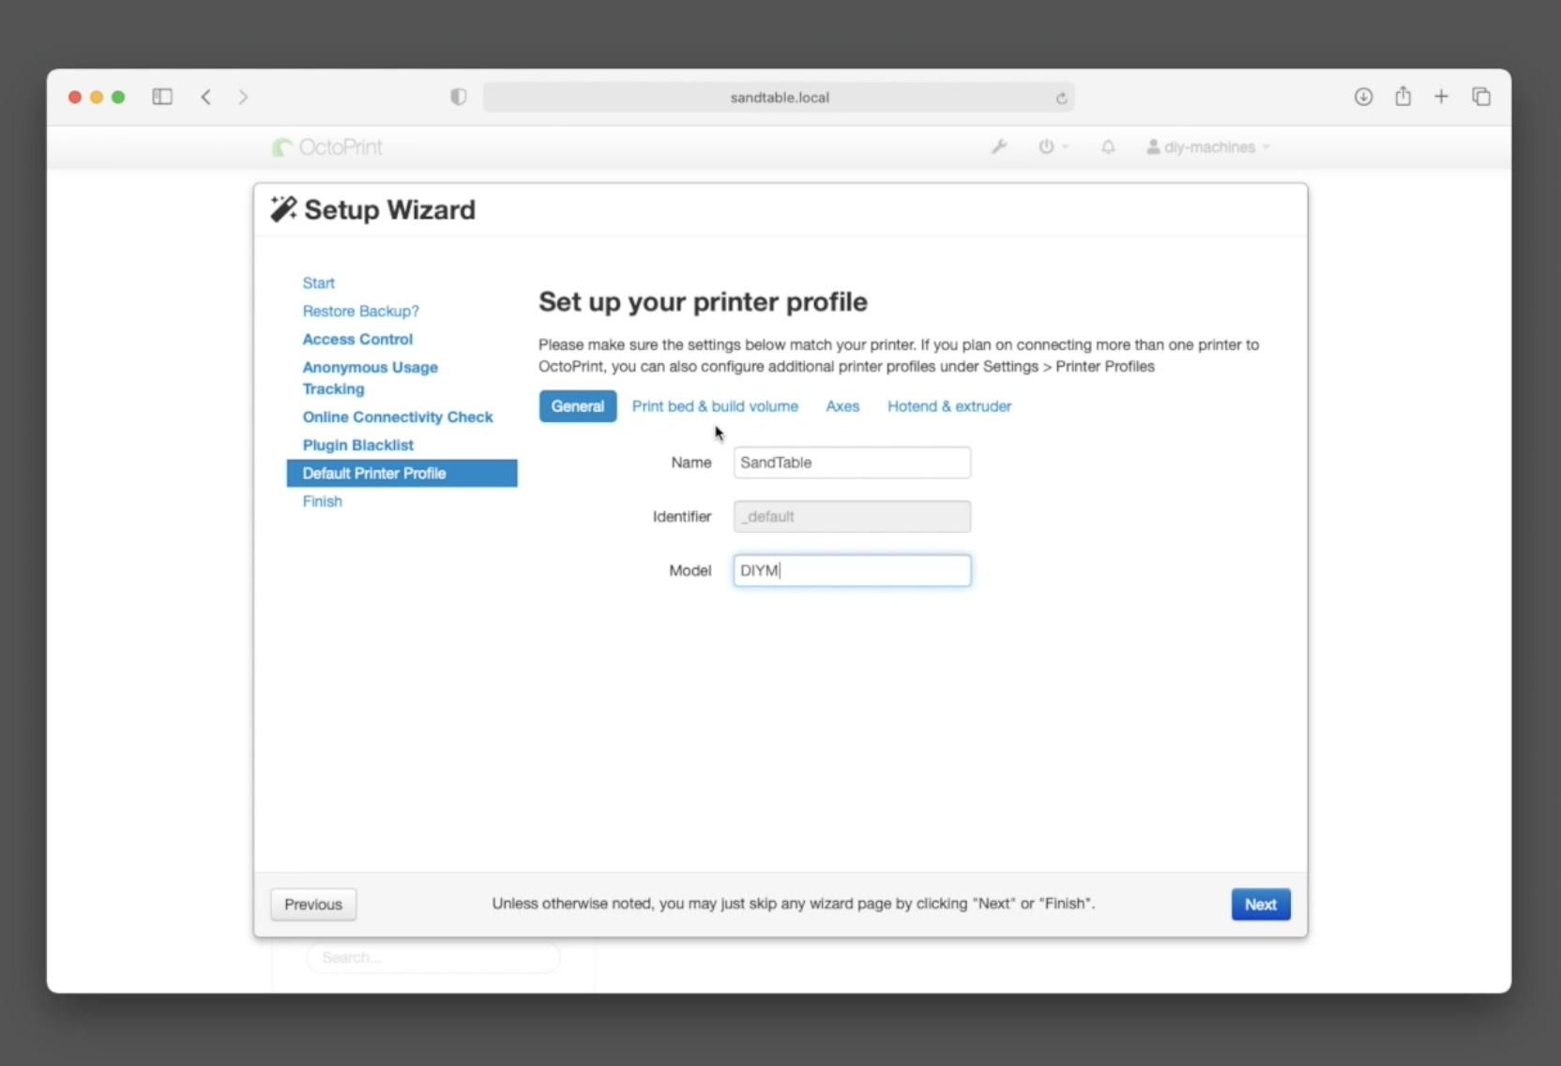
Task: Click the Name field containing SandTable
Action: 852,463
